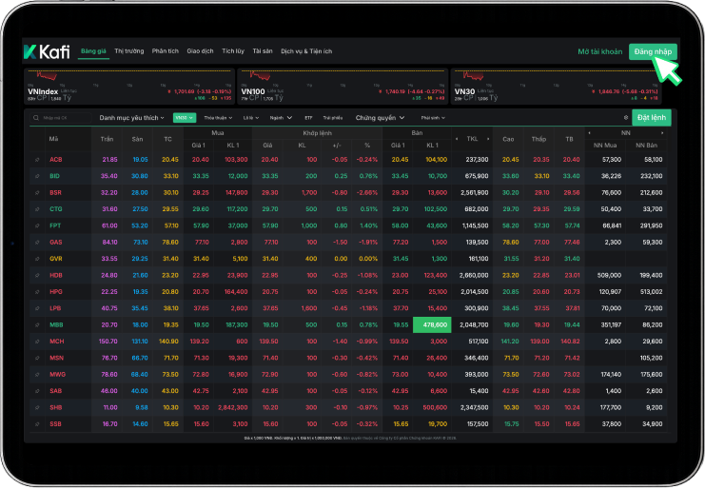The image size is (705, 489).
Task: Pin the BSR row
Action: coord(37,193)
